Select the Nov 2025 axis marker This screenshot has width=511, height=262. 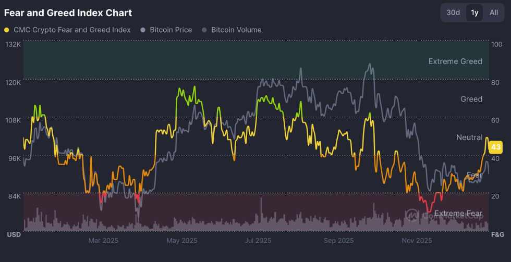pos(417,240)
